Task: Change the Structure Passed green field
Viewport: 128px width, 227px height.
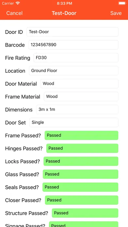Action: tap(85, 213)
